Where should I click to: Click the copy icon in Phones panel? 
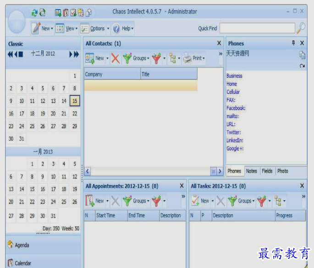click(x=302, y=55)
